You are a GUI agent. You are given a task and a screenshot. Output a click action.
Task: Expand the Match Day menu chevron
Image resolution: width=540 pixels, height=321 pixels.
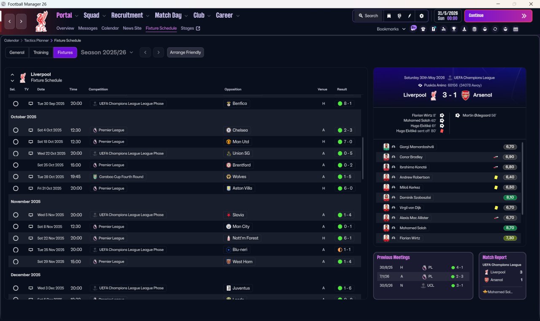[186, 16]
